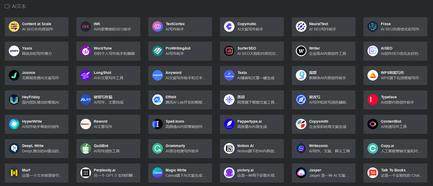Screen dimensions: 433x186
Task: Click the Murf logo icon
Action: tap(14, 173)
